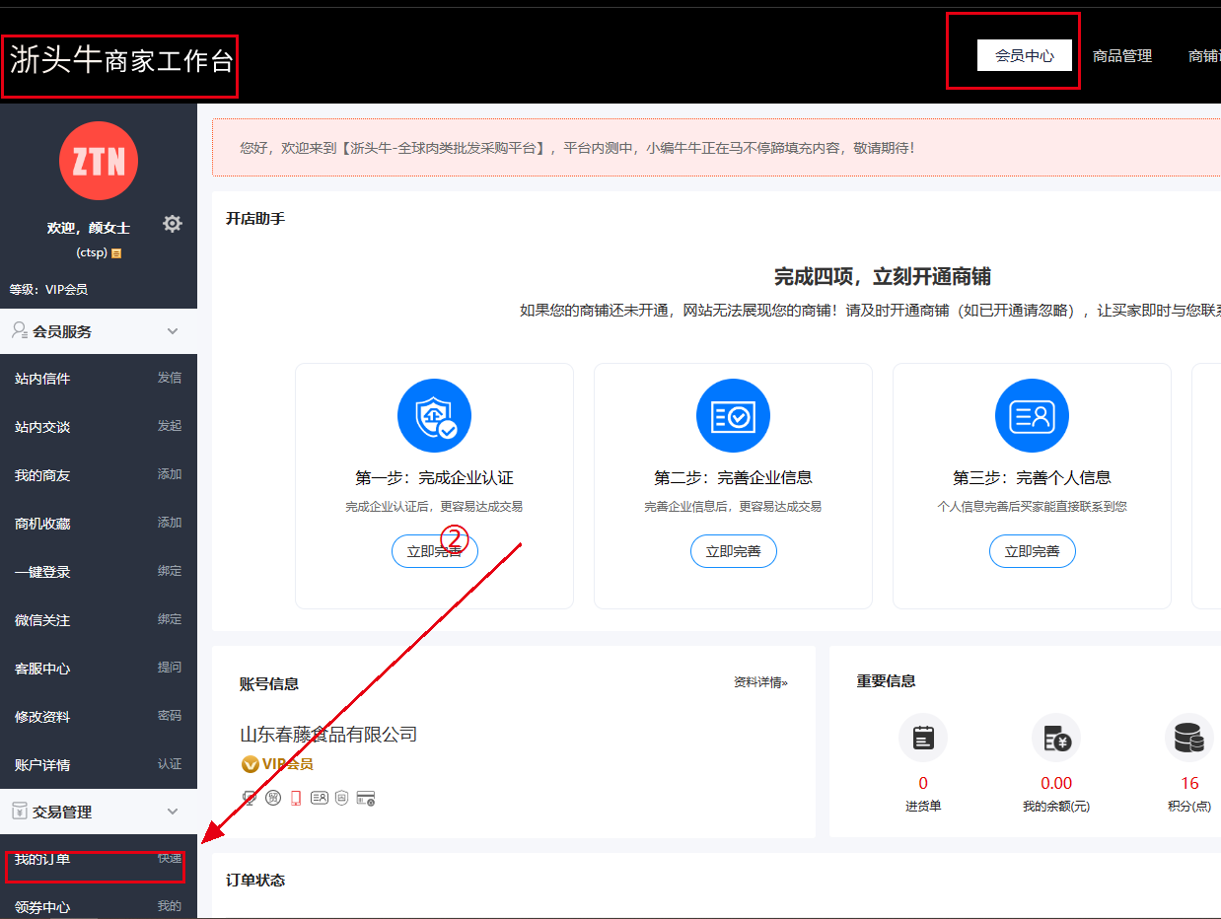Click the 积分 coin stack icon

1188,738
